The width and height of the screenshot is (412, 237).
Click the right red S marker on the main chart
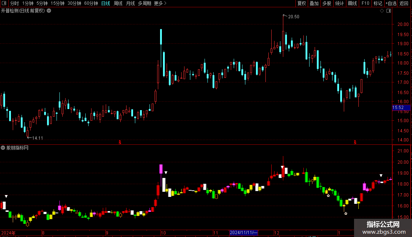(355, 142)
